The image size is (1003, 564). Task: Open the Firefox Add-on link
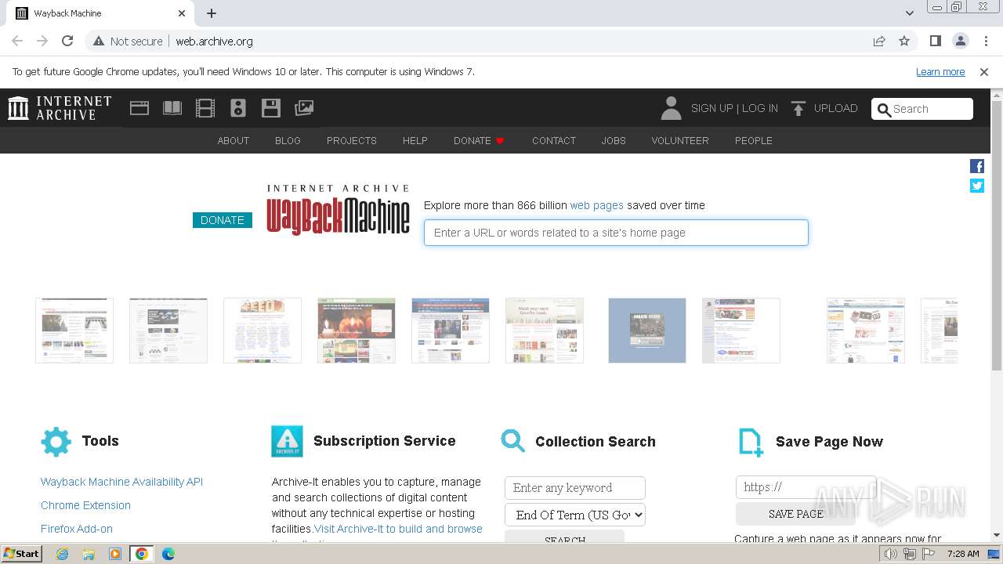coord(77,529)
